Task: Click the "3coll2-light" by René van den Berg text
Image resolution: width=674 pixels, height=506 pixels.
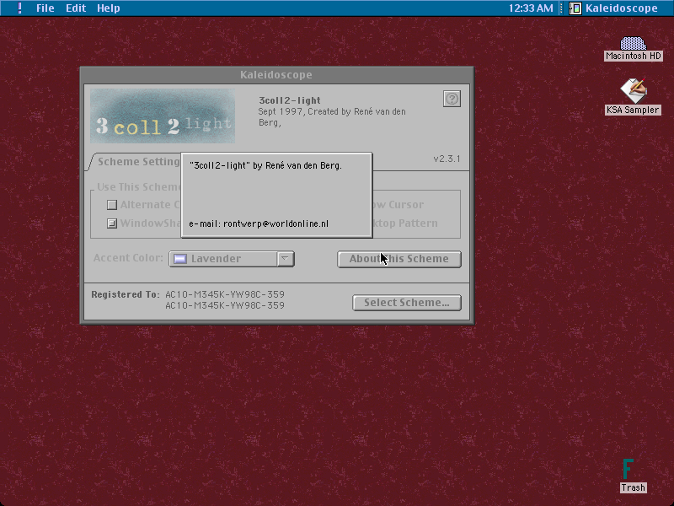Action: pyautogui.click(x=265, y=165)
